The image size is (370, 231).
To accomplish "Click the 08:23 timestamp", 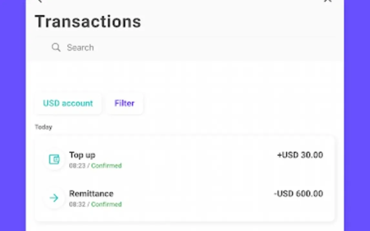I will point(77,166).
